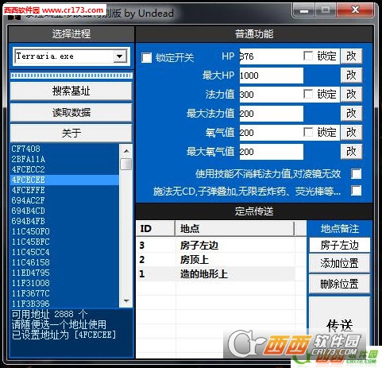
Task: Maximize the trainer window
Action: 326,10
